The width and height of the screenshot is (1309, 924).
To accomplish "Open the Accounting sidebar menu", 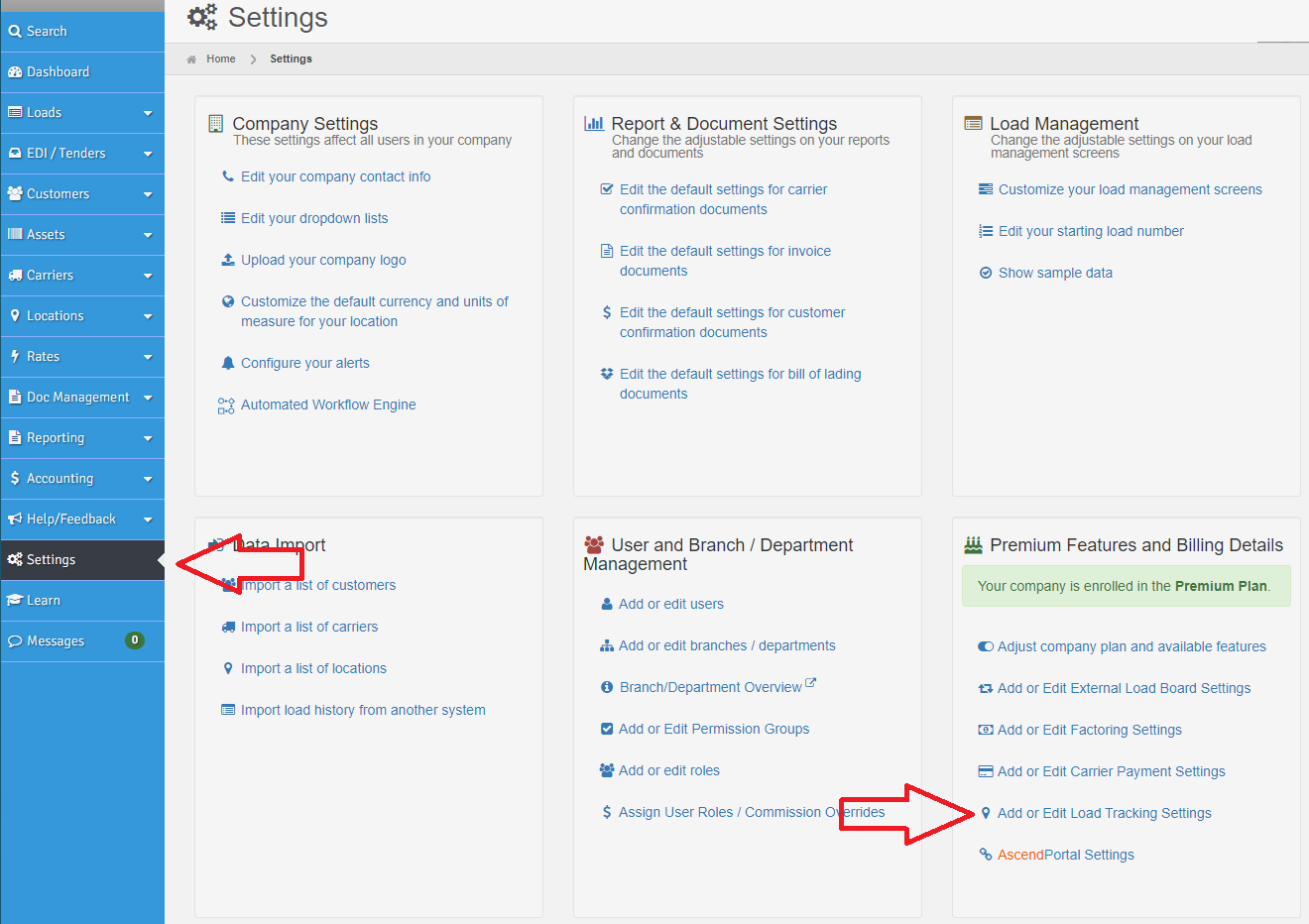I will [82, 479].
